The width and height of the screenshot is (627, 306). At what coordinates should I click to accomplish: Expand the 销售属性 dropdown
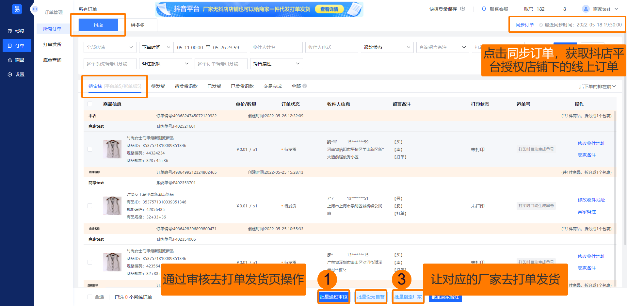click(276, 64)
